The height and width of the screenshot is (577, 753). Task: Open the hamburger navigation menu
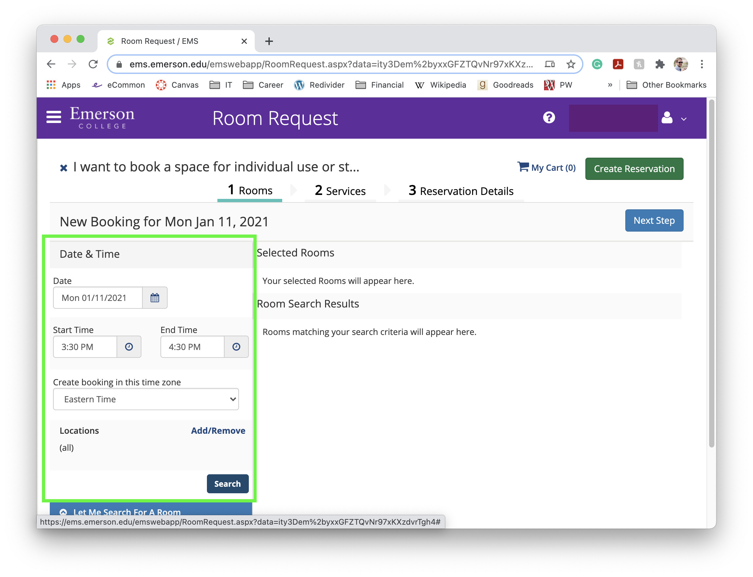54,117
